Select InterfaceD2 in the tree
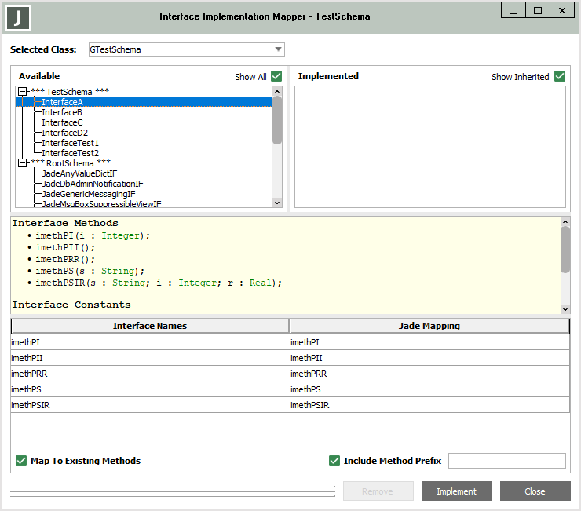This screenshot has width=581, height=511. coord(64,133)
